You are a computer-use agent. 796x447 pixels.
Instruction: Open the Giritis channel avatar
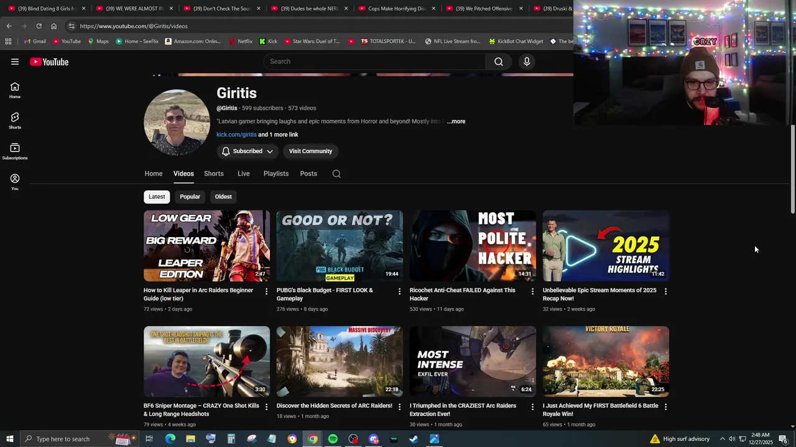click(x=177, y=122)
